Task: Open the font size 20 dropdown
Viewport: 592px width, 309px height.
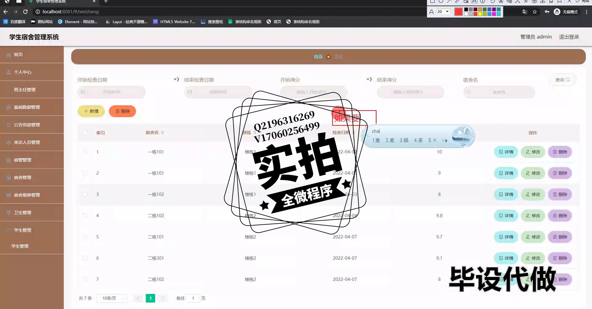Action: 443,12
